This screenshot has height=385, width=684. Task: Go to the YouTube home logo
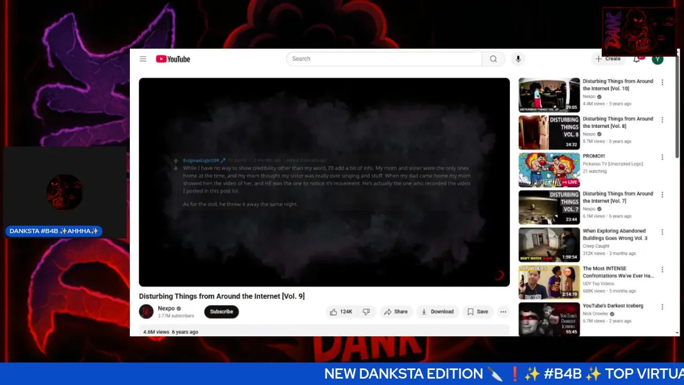pos(173,59)
